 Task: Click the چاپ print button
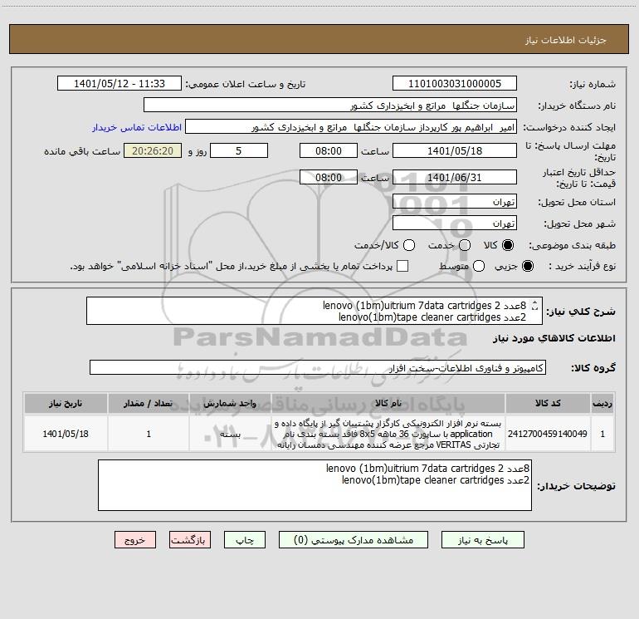(245, 540)
